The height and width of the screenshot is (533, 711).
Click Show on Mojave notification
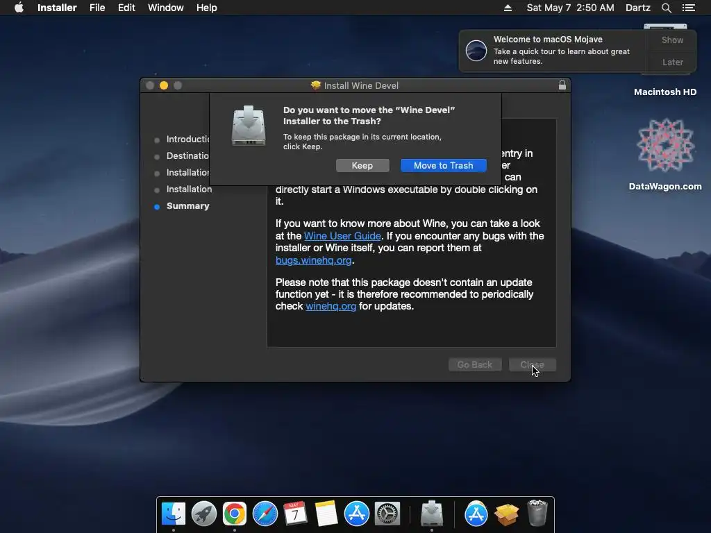(x=672, y=40)
